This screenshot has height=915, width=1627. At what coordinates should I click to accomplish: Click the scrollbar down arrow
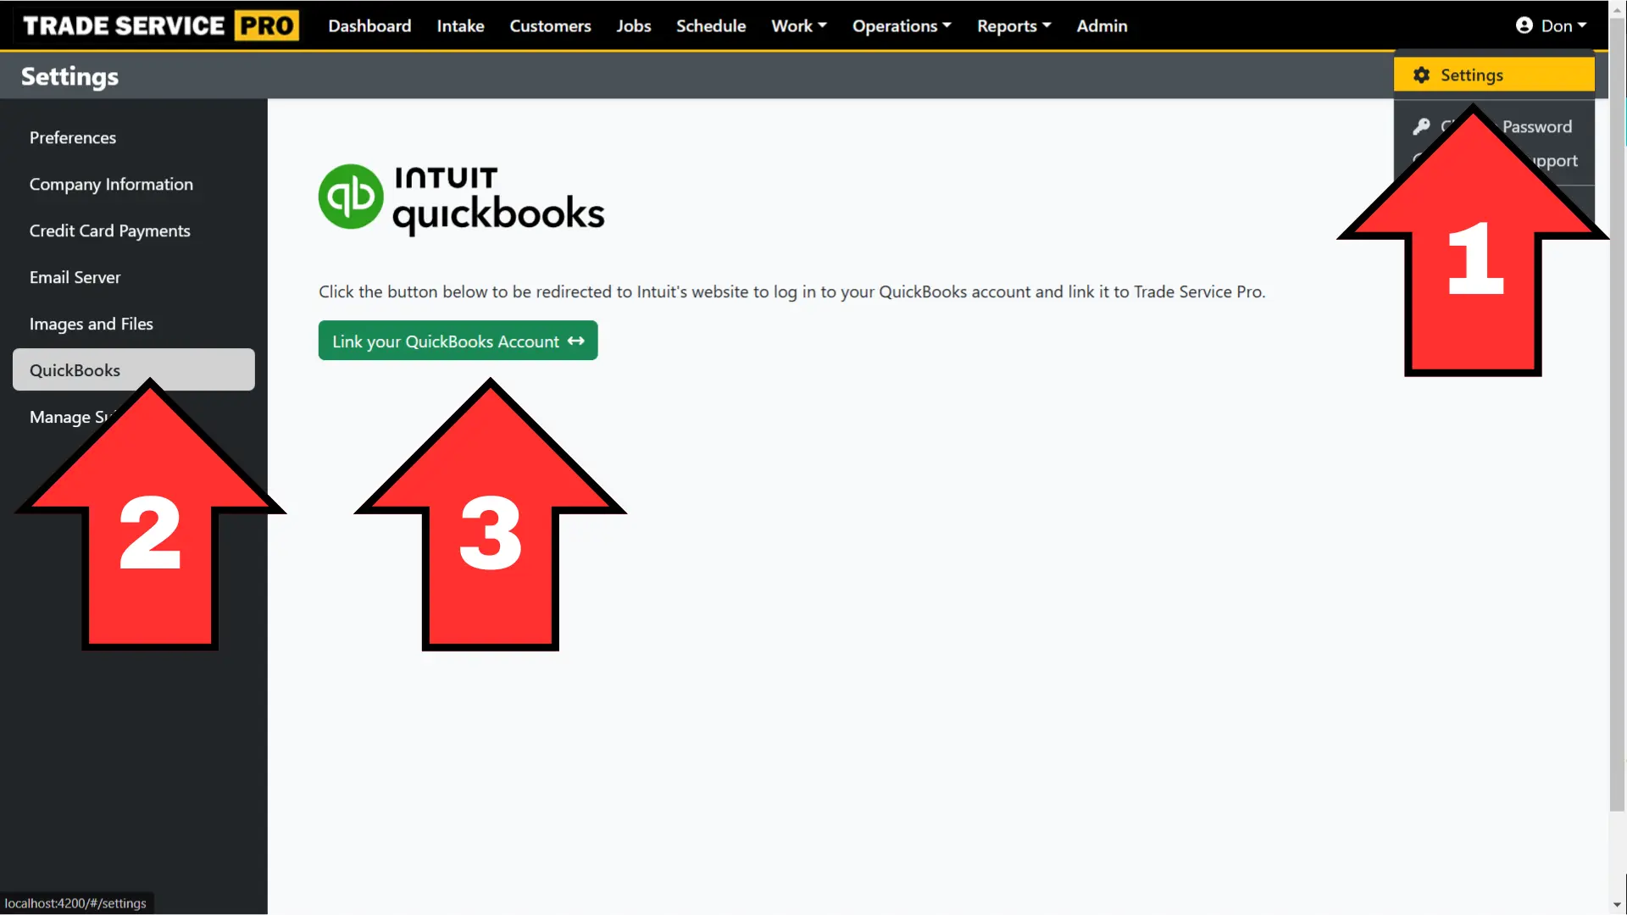coord(1617,905)
